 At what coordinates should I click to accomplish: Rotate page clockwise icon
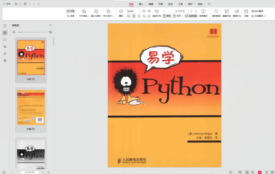coord(149,16)
